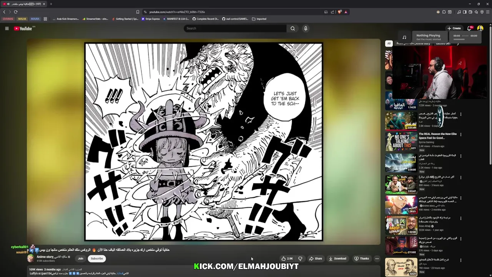Screen dimensions: 492x277
Task: Open the 2:03:47 video thumbnail
Action: point(401,184)
